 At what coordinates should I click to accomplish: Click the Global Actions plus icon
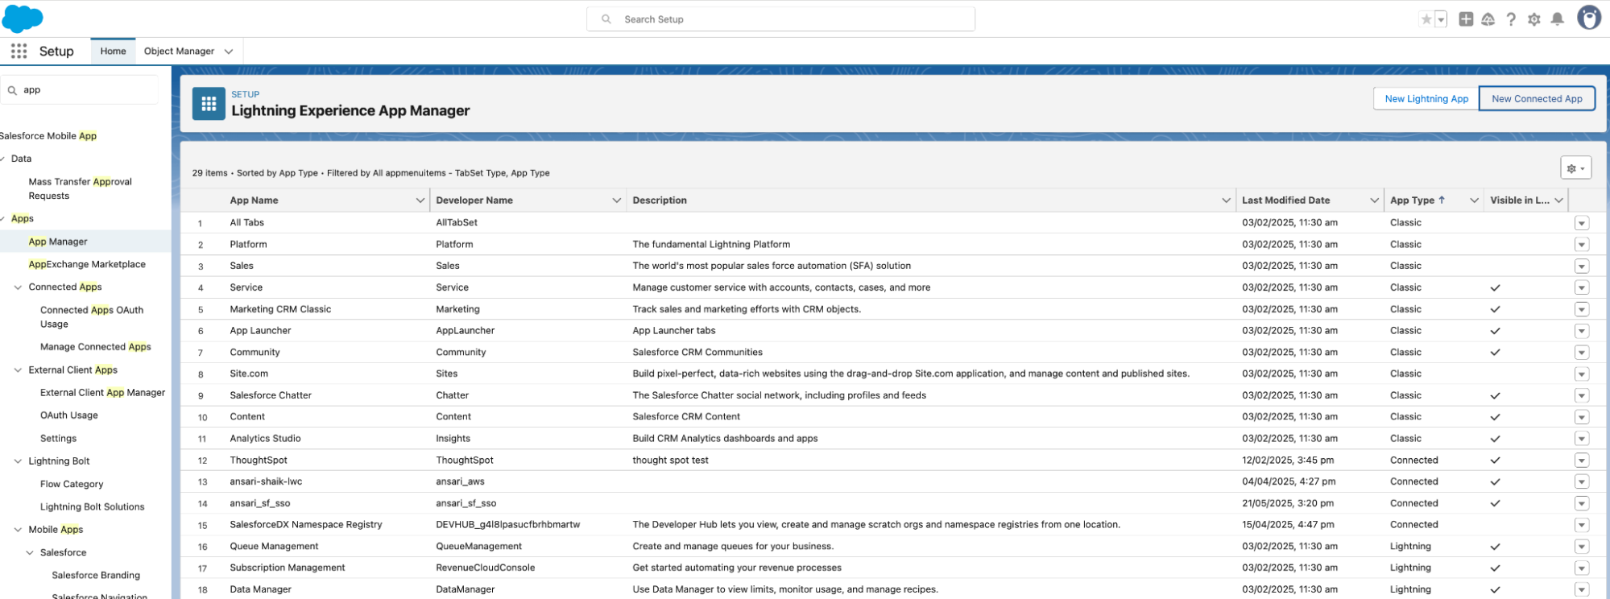pyautogui.click(x=1466, y=19)
